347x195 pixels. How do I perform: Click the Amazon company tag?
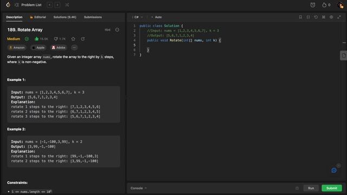click(x=17, y=48)
